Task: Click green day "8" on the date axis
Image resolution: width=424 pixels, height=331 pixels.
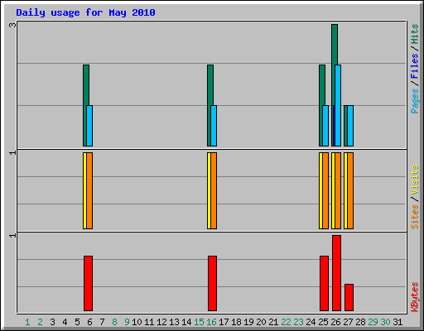Action: pos(114,322)
